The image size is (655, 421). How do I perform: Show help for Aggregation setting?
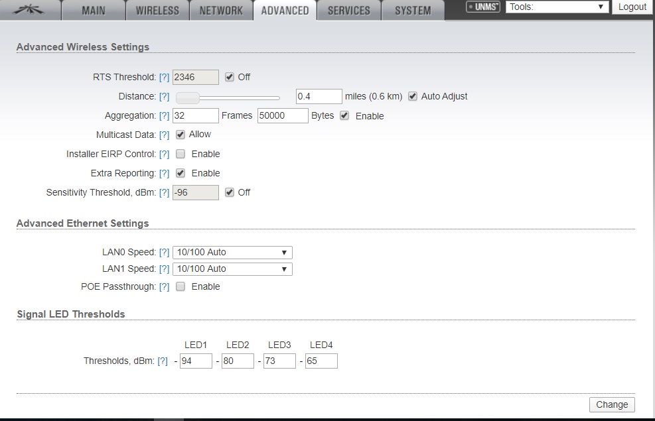coord(164,116)
